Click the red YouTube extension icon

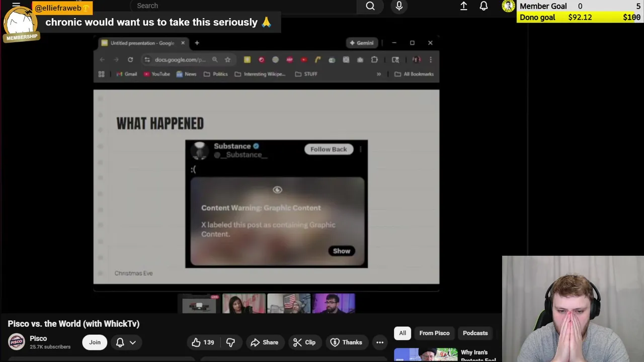tap(303, 60)
